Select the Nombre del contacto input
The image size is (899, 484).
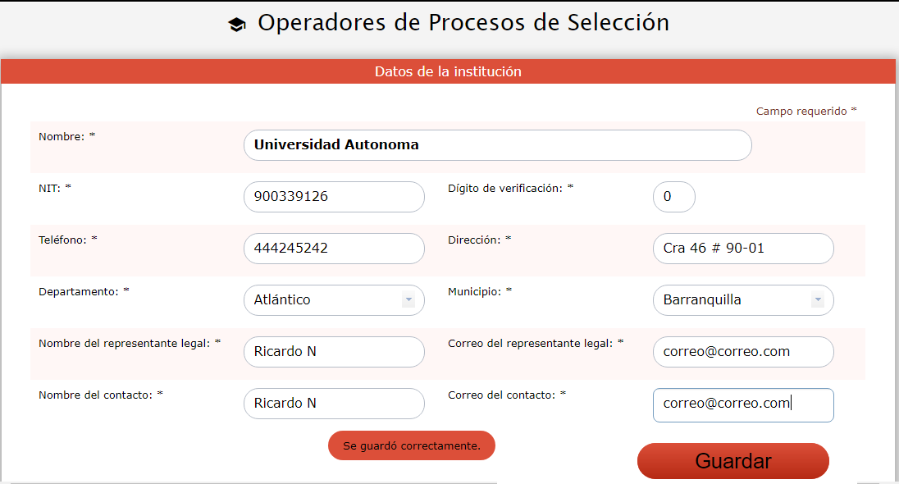coord(334,404)
